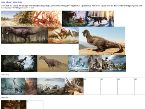Open the triceratops herd on hillside image

click(51, 86)
